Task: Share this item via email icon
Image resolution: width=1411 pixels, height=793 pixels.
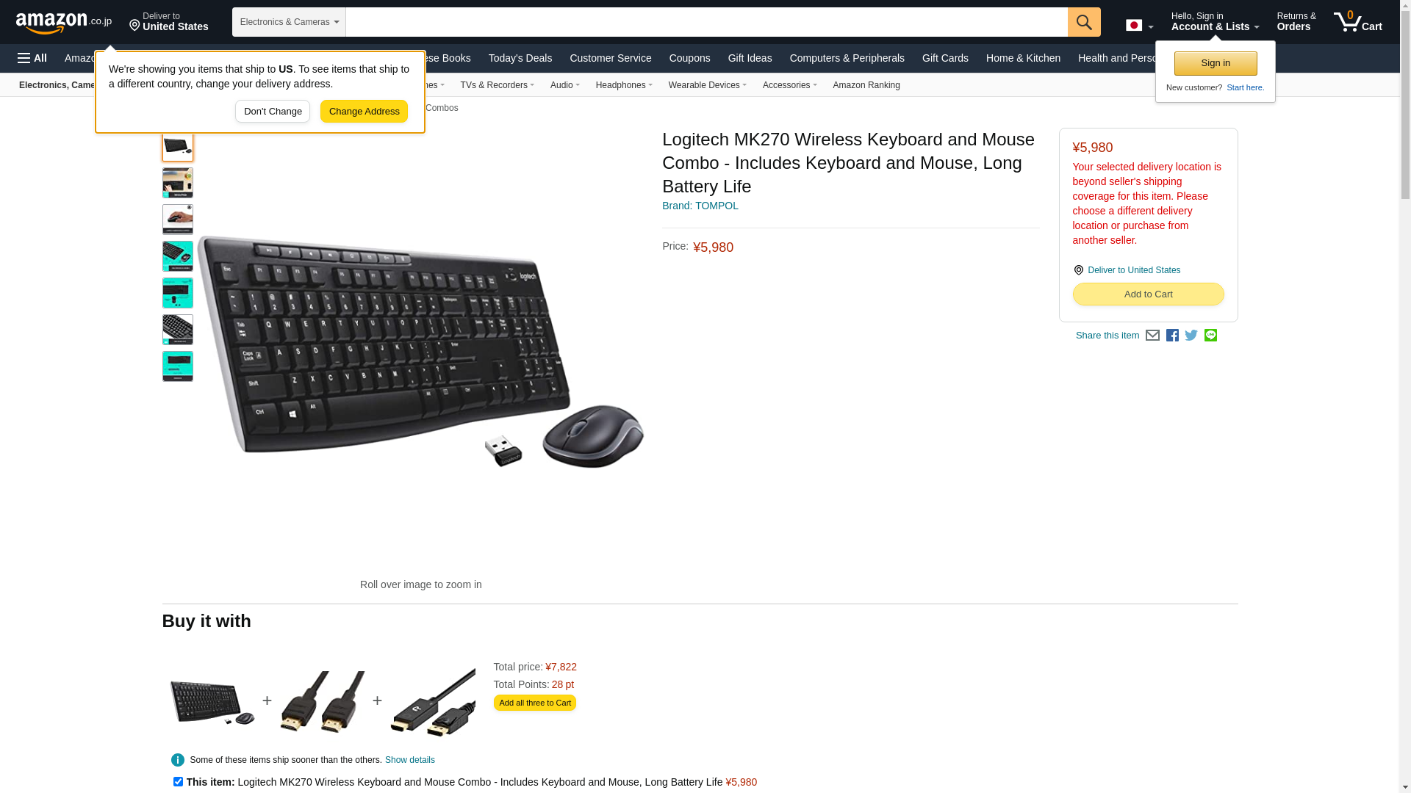Action: [1152, 336]
